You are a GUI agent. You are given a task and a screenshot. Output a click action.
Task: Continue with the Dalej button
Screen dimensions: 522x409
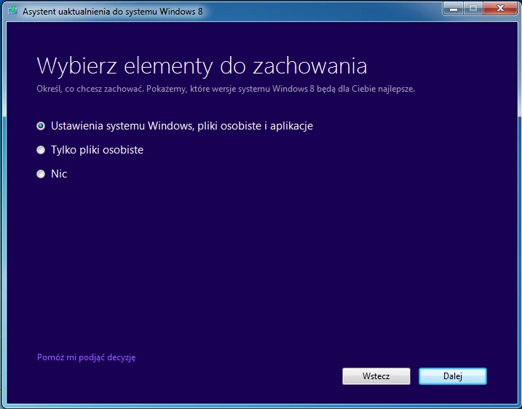click(453, 376)
